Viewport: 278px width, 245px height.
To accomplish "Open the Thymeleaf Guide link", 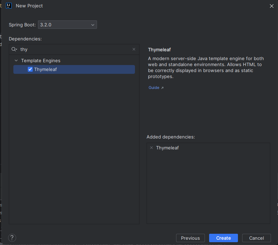I will point(154,88).
